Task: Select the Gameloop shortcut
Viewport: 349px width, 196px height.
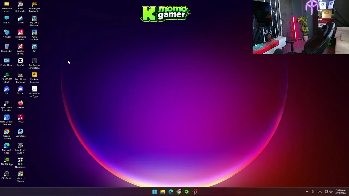Action: pyautogui.click(x=20, y=133)
